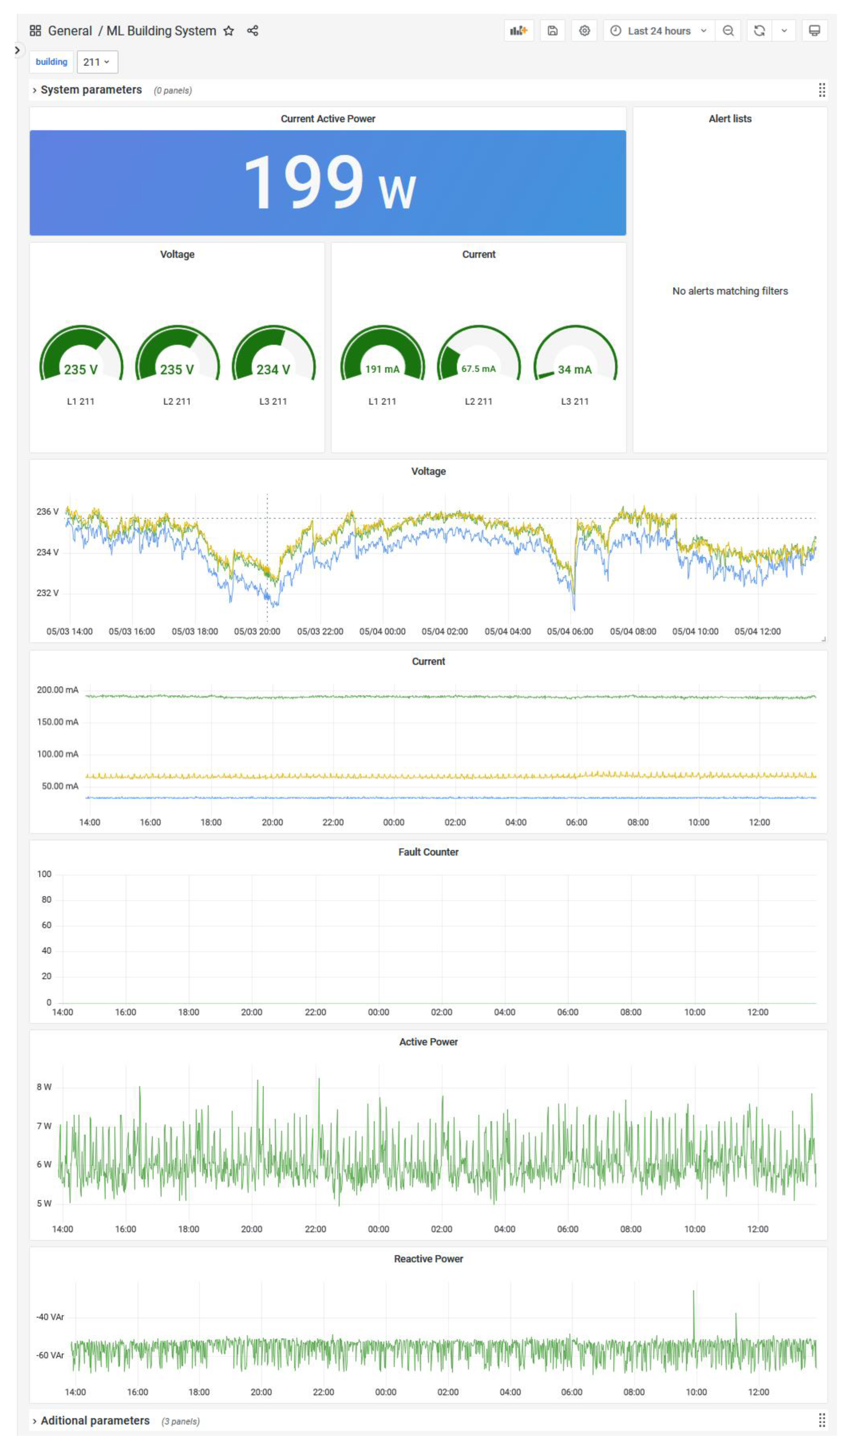The width and height of the screenshot is (849, 1447).
Task: Refresh the dashboard
Action: 759,31
